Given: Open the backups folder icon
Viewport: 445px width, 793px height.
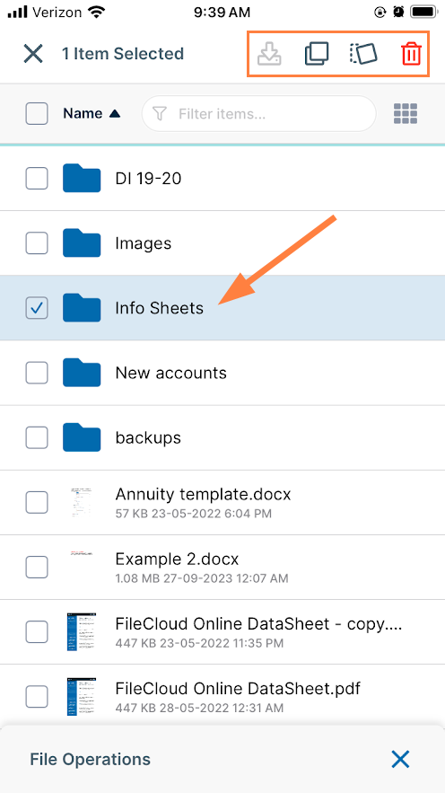Looking at the screenshot, I should tap(82, 437).
